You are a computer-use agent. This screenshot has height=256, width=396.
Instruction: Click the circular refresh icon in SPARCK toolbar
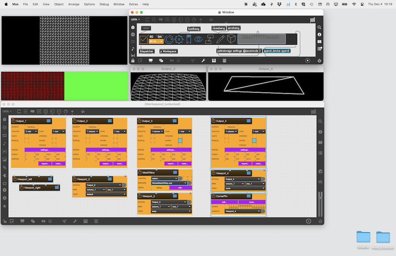point(169,39)
